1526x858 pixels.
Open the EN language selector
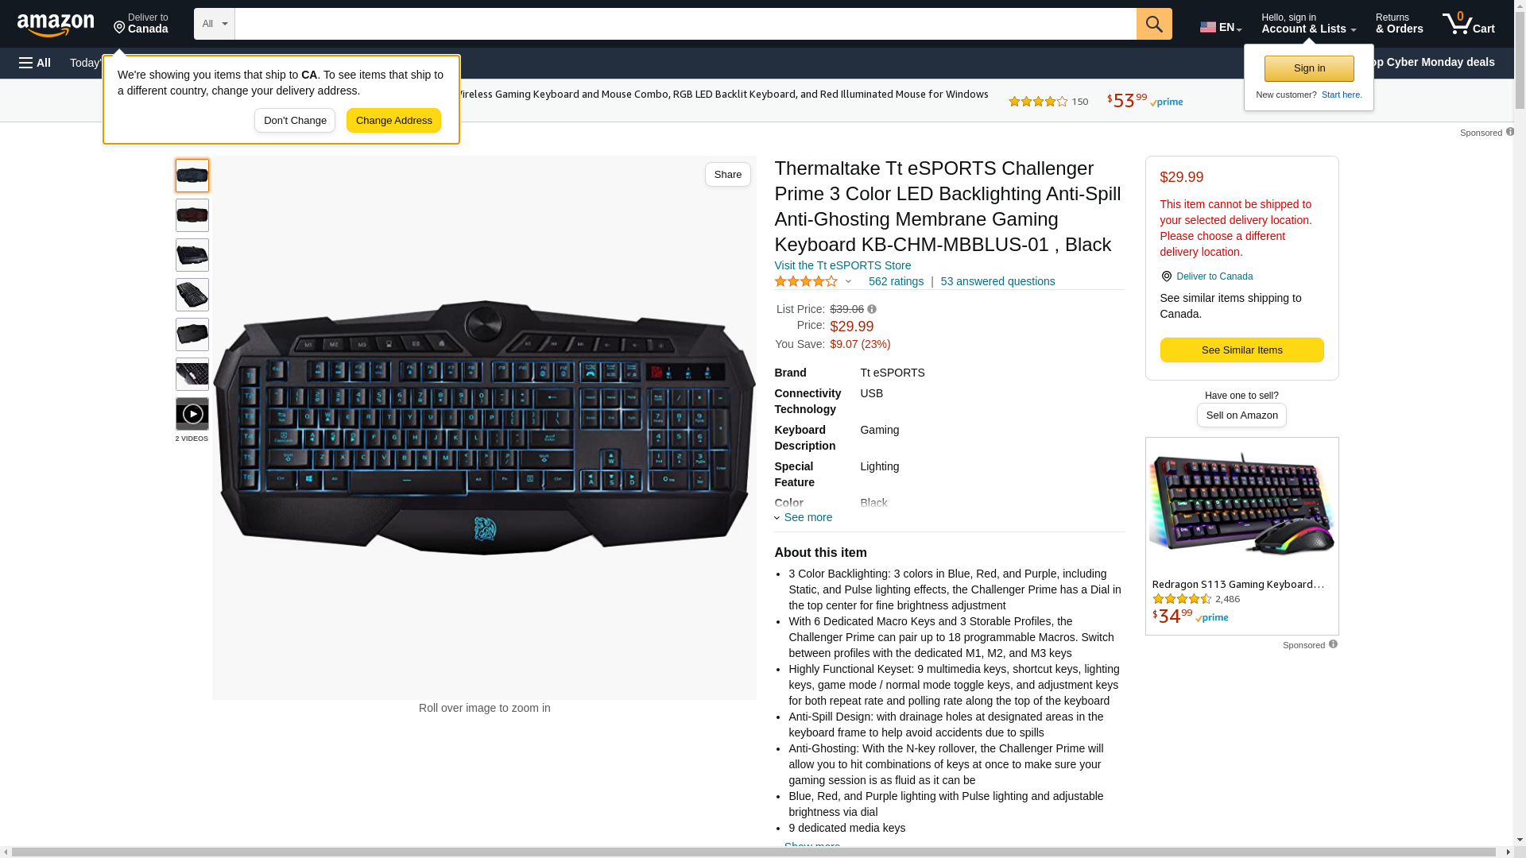(x=1221, y=27)
